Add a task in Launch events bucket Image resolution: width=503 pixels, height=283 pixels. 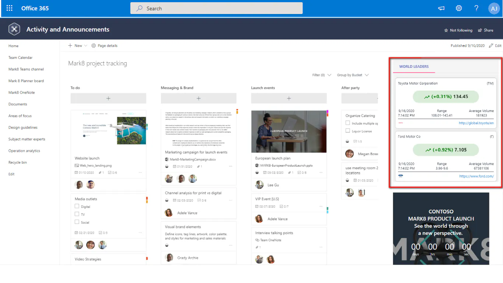pos(289,98)
